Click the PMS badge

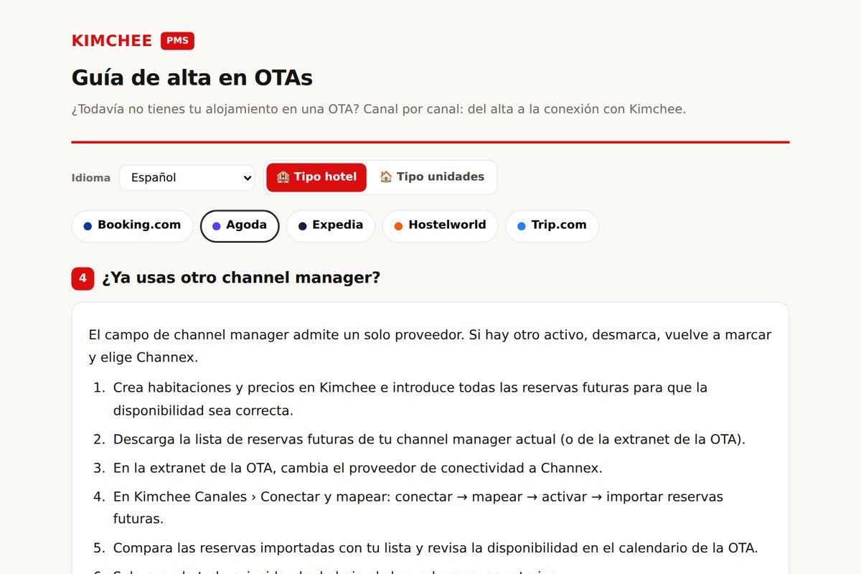pyautogui.click(x=177, y=41)
